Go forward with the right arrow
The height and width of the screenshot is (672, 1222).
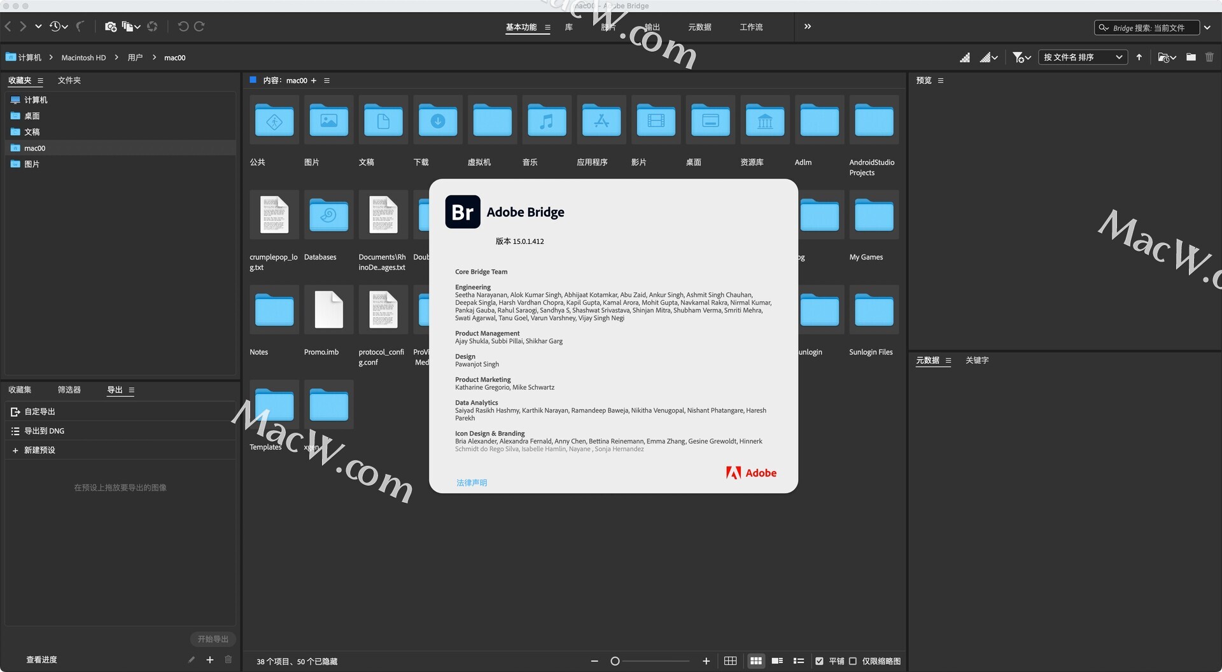[x=23, y=27]
